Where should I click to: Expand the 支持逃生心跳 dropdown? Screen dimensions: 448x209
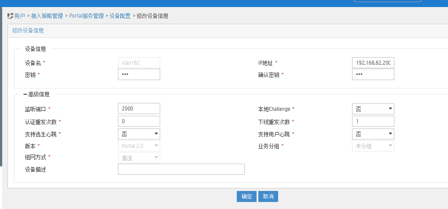tap(139, 134)
